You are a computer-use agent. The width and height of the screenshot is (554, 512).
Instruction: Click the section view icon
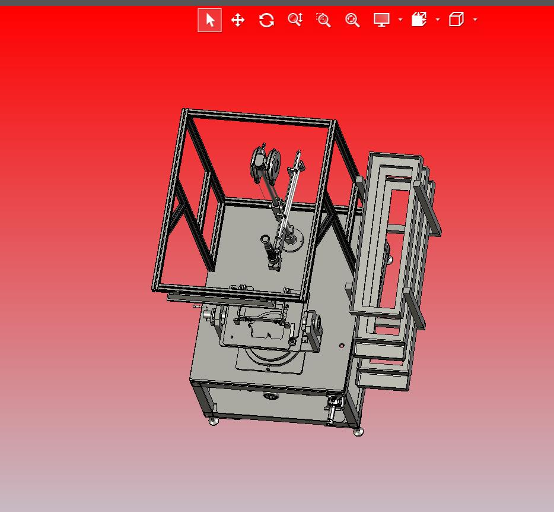point(419,20)
